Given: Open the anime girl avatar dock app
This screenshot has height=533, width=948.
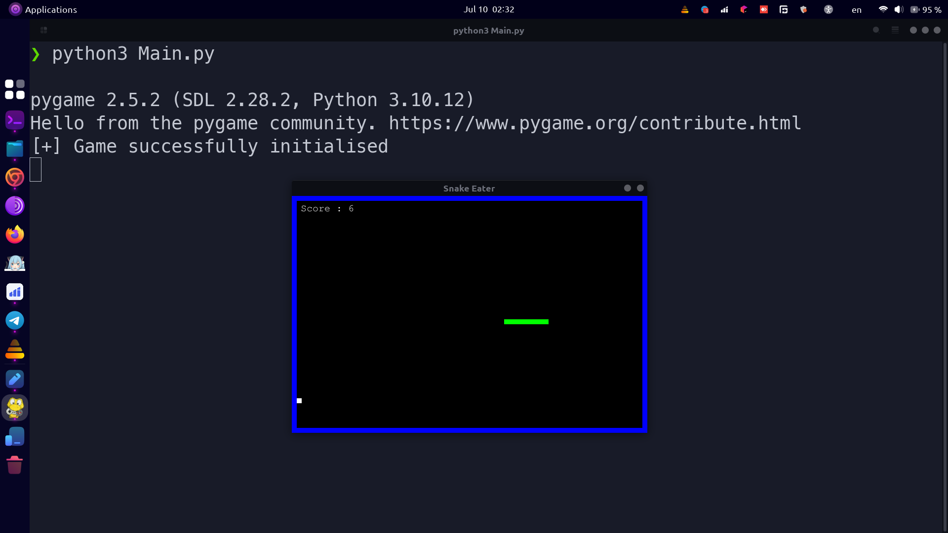Looking at the screenshot, I should point(15,263).
